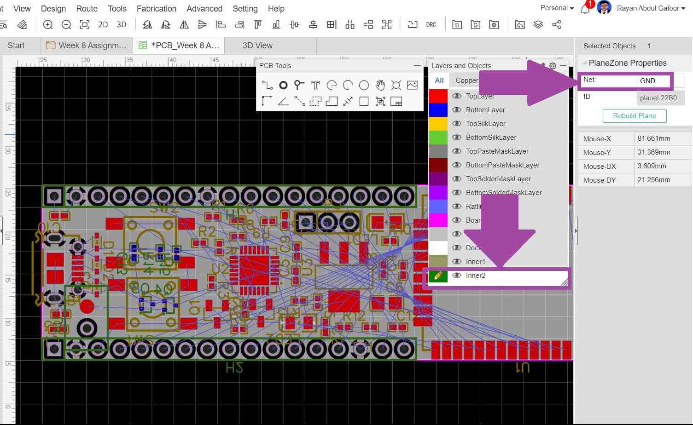Collapse the PlaneZone Properties section
This screenshot has height=425, width=693.
[585, 63]
